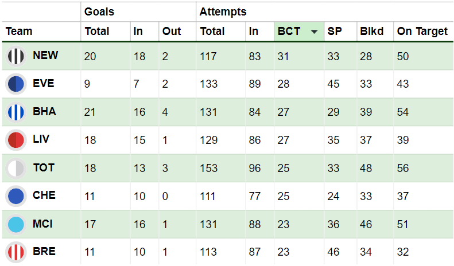Select the MCI sky-blue badge icon

tap(16, 224)
